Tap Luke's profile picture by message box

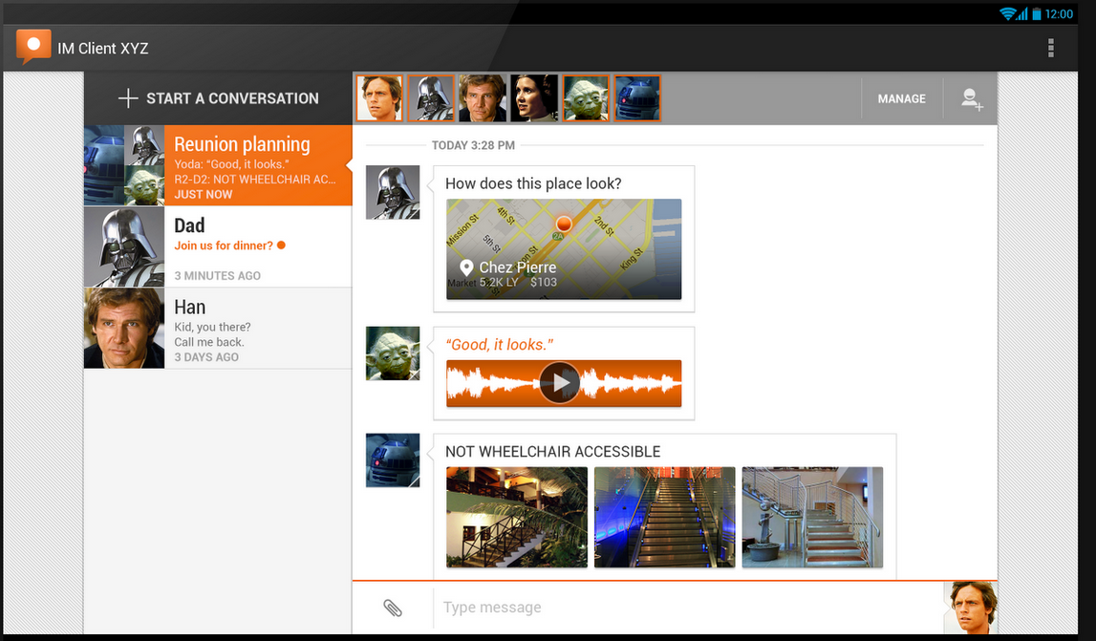[x=970, y=608]
